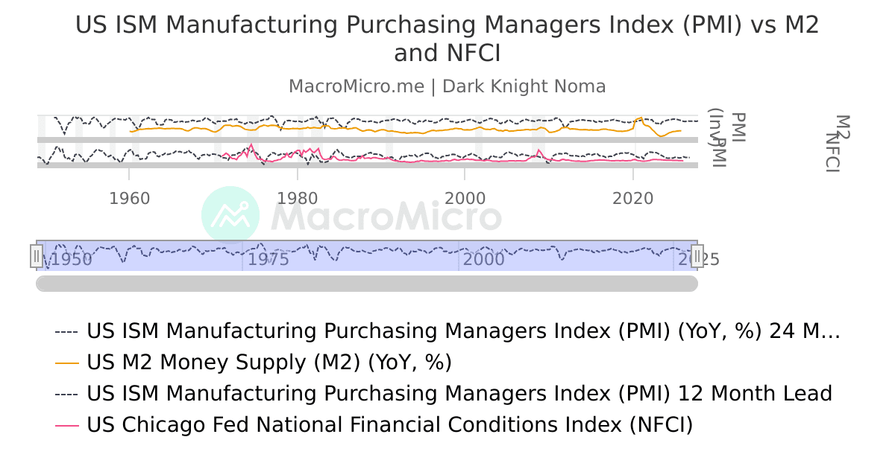
Task: Click the dashed PMI legend line icon
Action: click(x=66, y=331)
